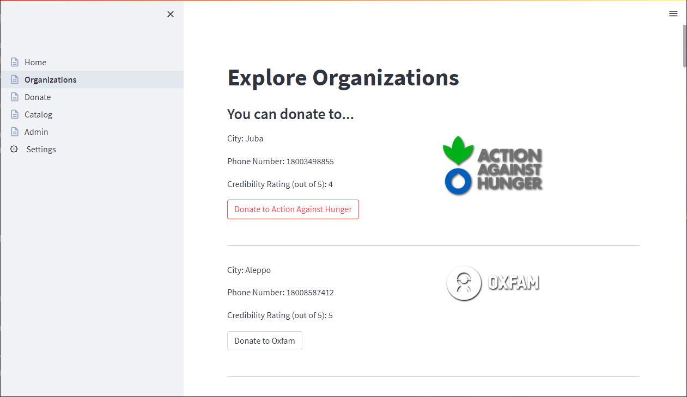This screenshot has height=397, width=687.
Task: Click Donate to Action Against Hunger button
Action: (x=293, y=209)
